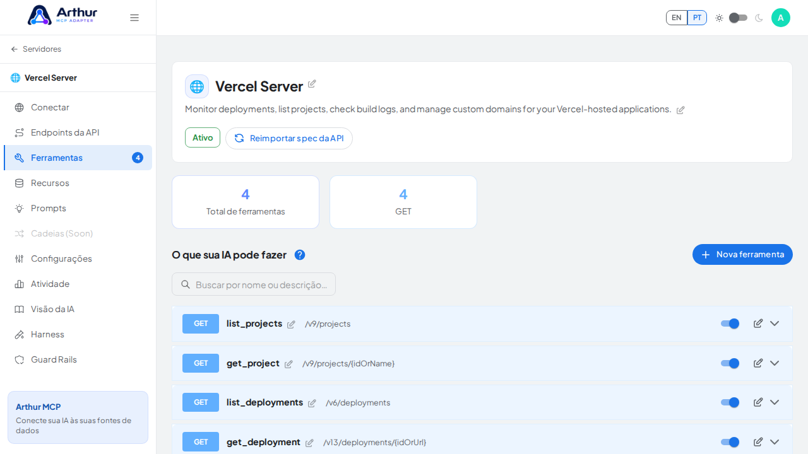The width and height of the screenshot is (808, 454).
Task: Click the Prompts lightbulb icon
Action: click(20, 208)
